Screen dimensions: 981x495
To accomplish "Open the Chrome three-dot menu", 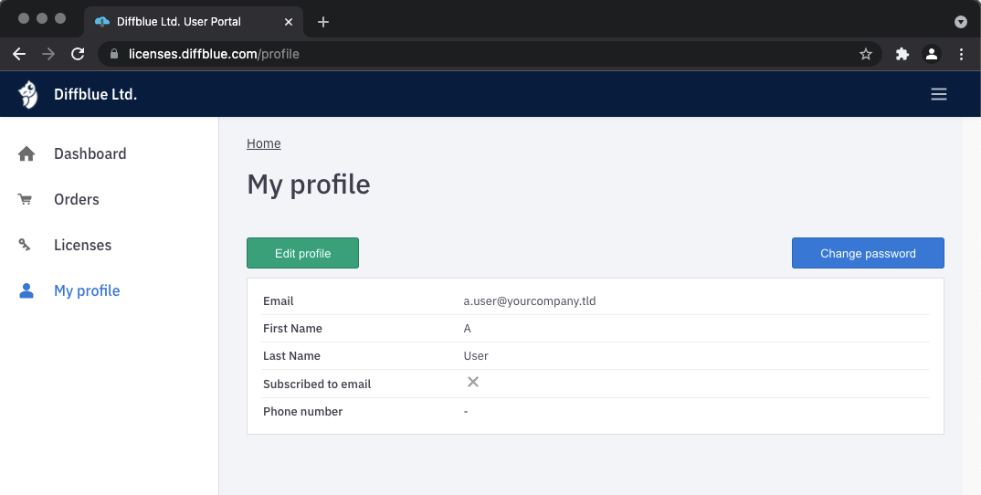I will coord(961,54).
